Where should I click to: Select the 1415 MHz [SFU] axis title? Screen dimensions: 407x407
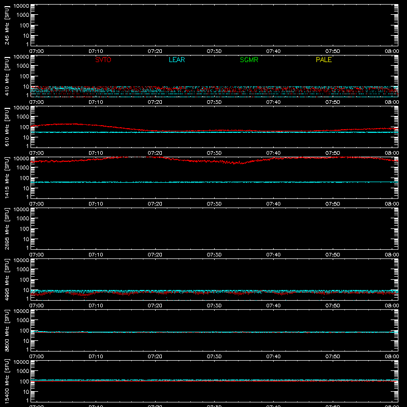(x=7, y=178)
